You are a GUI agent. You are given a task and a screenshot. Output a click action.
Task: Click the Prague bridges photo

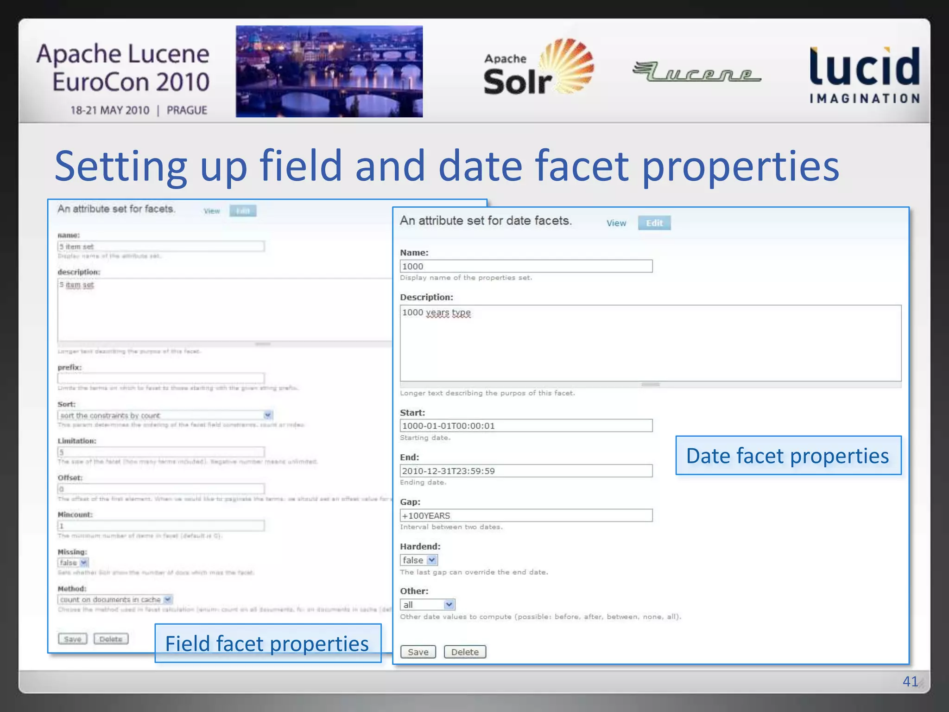(329, 71)
